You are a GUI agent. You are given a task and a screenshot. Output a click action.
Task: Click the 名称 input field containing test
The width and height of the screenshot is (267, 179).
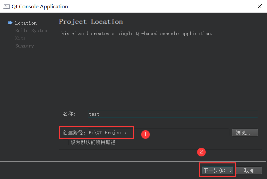[x=173, y=114]
